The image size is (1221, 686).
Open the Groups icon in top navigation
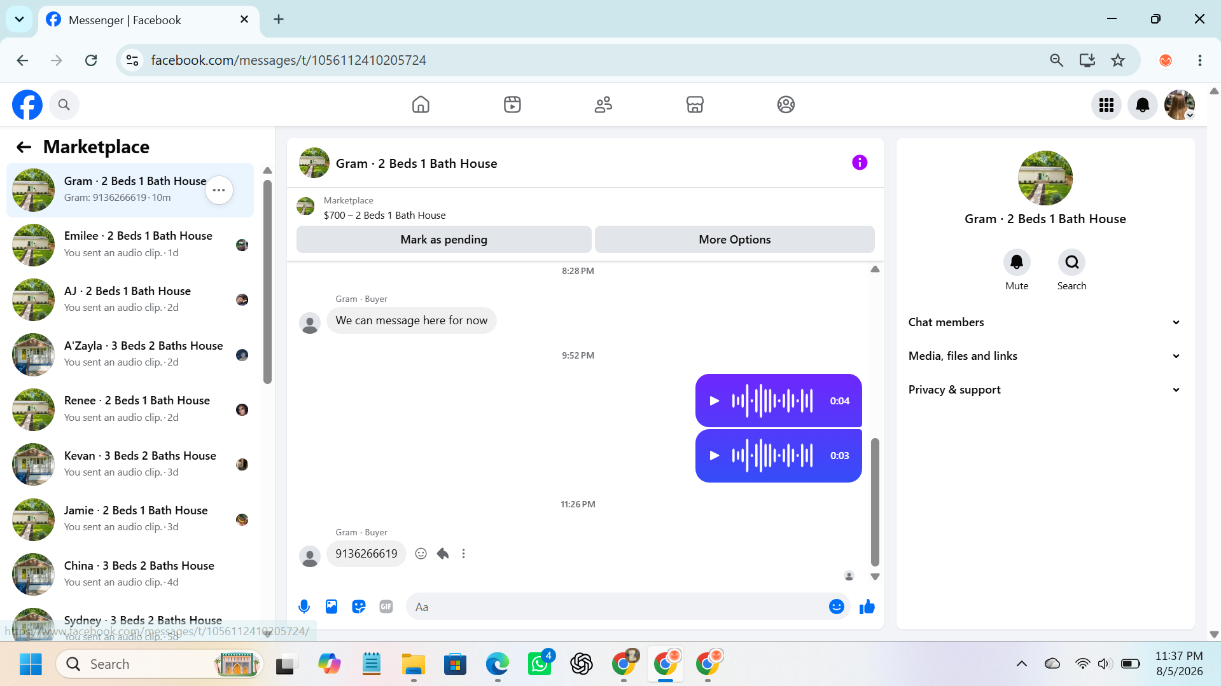[786, 104]
